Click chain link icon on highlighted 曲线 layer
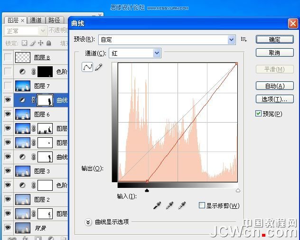Image resolution: width=300 pixels, height=240 pixels. click(34, 100)
